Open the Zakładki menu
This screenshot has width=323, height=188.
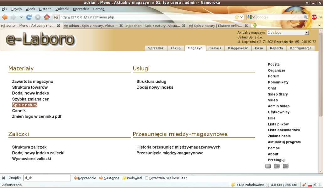tap(62, 9)
